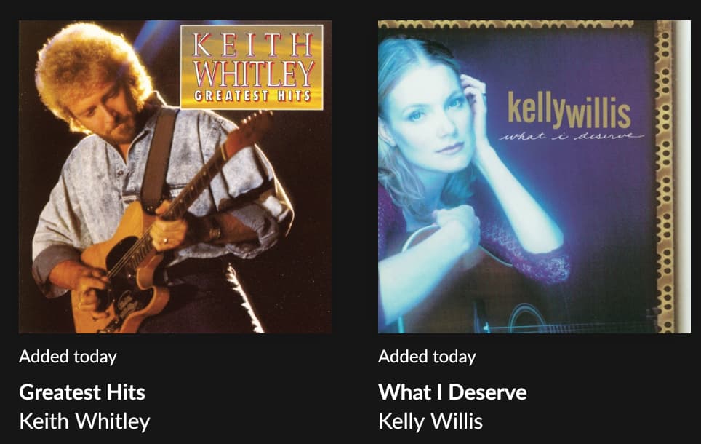Open the Keith Whitley Greatest Hits album cover
This screenshot has width=701, height=444.
tap(175, 177)
